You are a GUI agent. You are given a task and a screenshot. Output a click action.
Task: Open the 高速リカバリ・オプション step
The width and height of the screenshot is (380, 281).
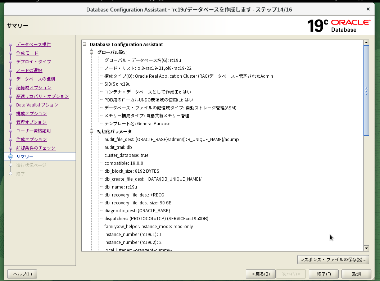42,96
